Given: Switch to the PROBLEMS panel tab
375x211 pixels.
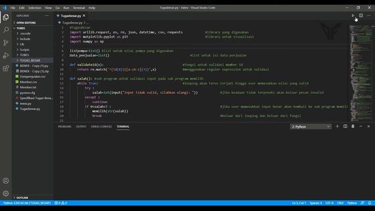Looking at the screenshot, I should 64,127.
